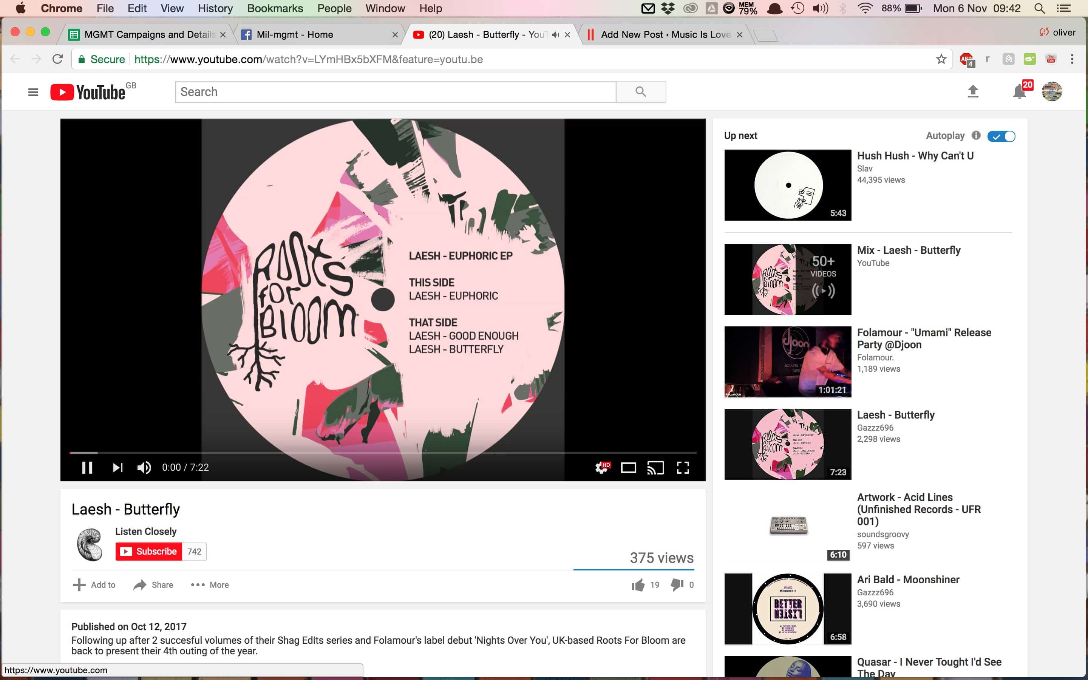This screenshot has height=680, width=1088.
Task: Pause the video playback
Action: pyautogui.click(x=87, y=468)
